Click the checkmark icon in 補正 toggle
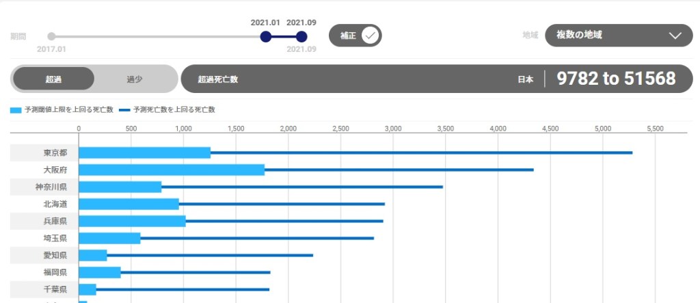Image resolution: width=700 pixels, height=303 pixels. (x=370, y=36)
